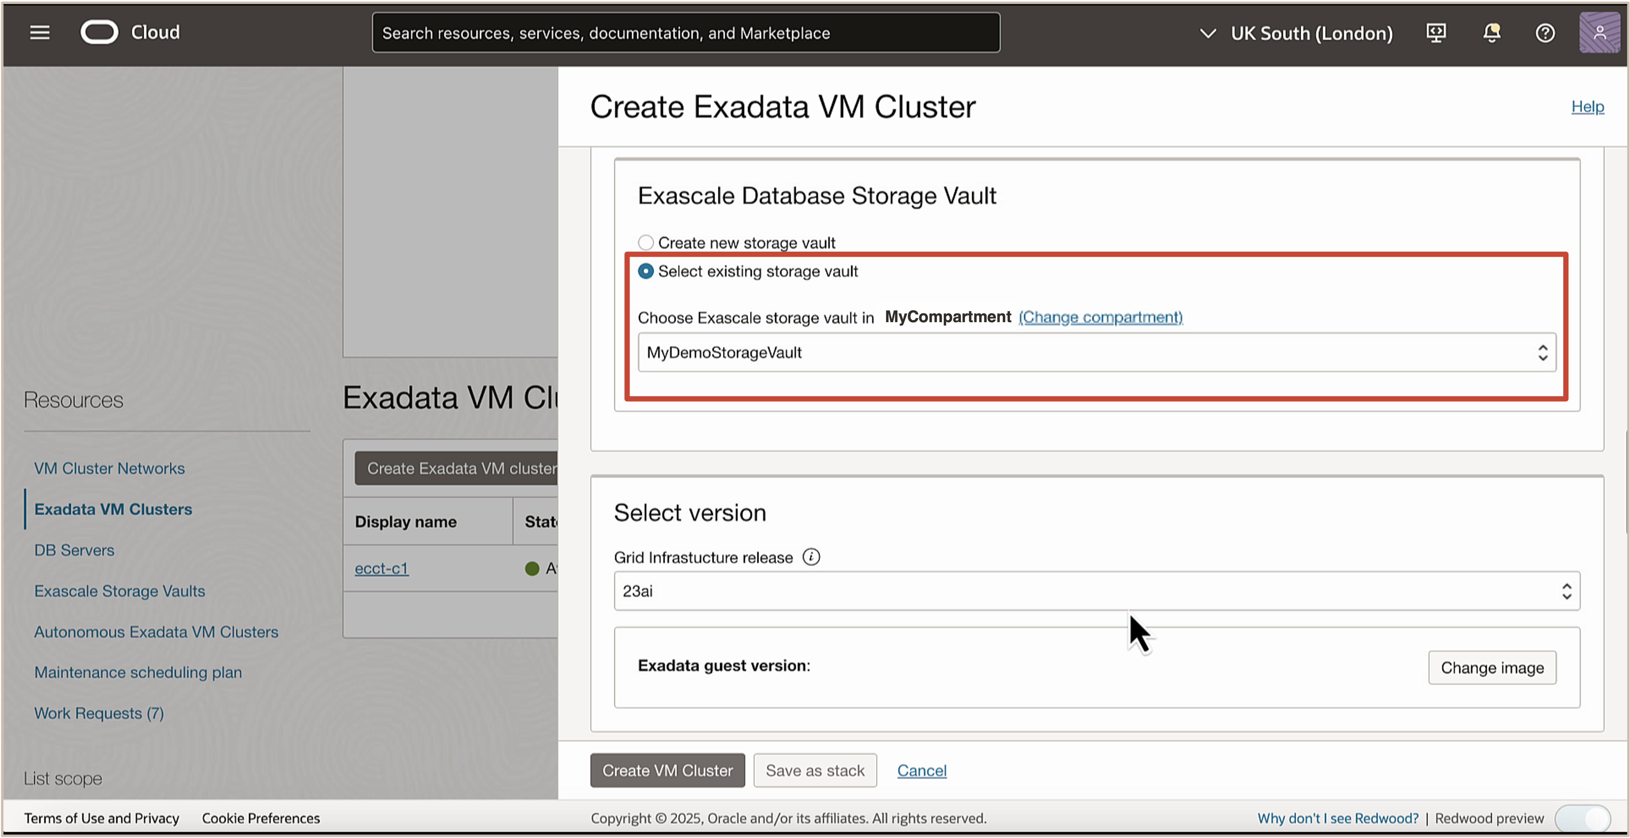Viewport: 1630px width, 838px height.
Task: Select Create new storage vault option
Action: coord(645,243)
